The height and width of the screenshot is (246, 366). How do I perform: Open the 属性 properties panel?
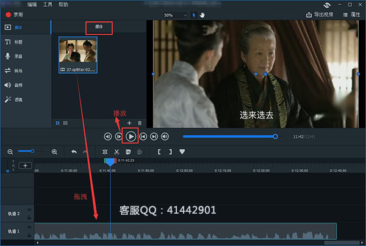click(351, 15)
